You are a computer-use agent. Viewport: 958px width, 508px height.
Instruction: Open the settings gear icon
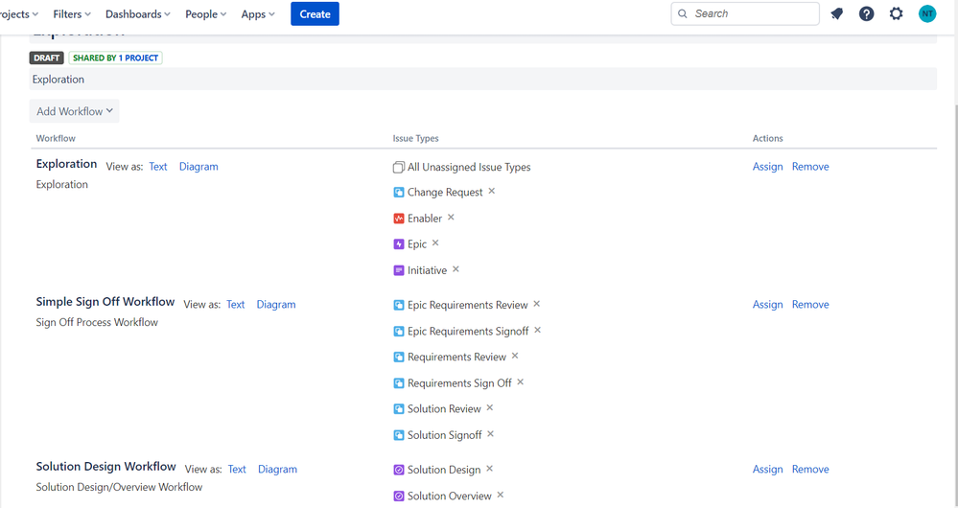896,13
